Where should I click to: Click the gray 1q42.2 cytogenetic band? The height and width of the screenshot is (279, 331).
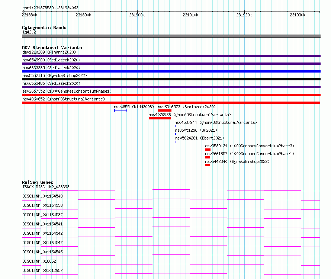tap(171, 36)
